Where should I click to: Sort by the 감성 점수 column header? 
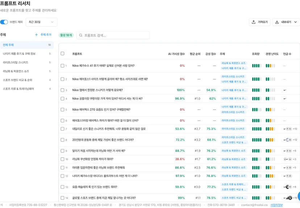211,54
